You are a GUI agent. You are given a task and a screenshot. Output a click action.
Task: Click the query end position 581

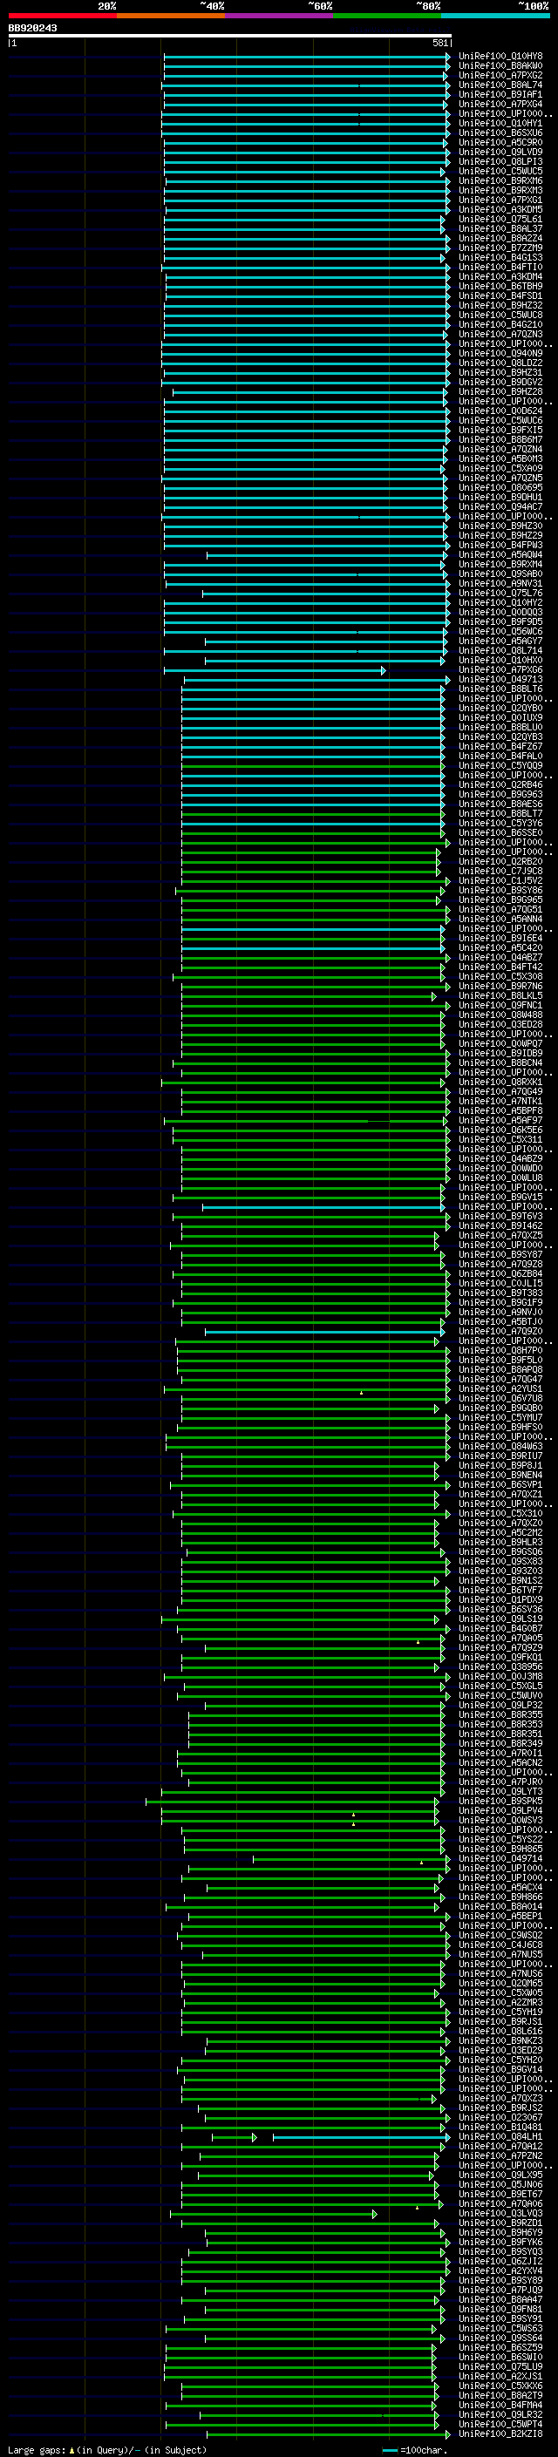[x=439, y=43]
